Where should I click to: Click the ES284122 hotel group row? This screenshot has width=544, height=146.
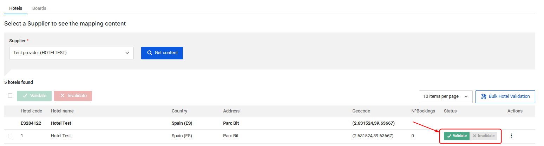pyautogui.click(x=31, y=123)
